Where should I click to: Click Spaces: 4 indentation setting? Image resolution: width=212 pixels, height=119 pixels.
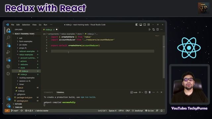point(113,111)
